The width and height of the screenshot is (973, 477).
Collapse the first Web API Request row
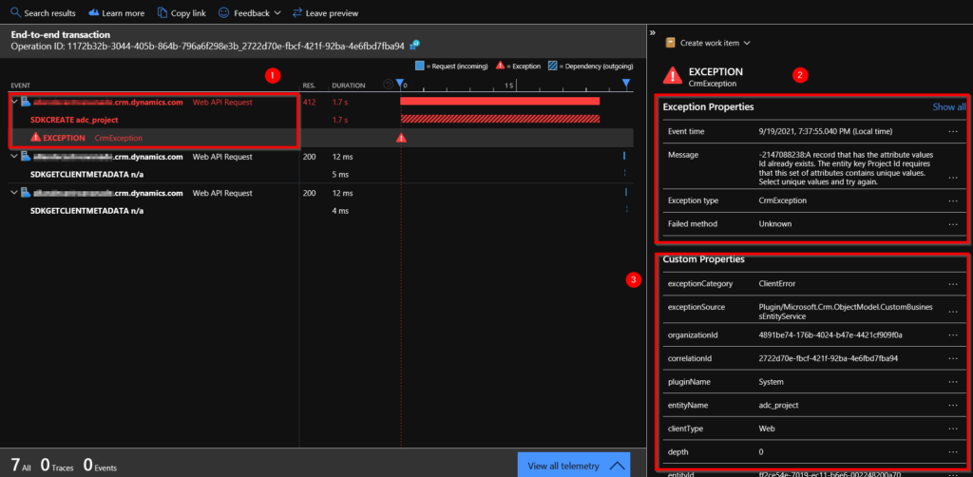click(x=13, y=102)
